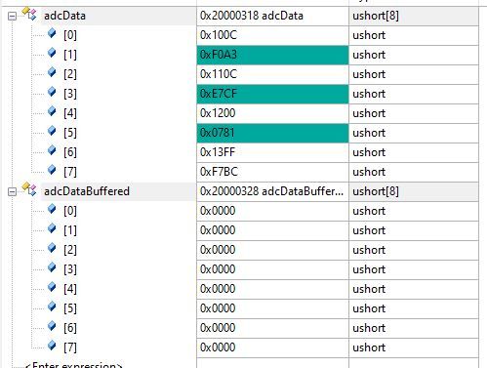This screenshot has height=368, width=487.
Task: Click the Enter expression field
Action: pyautogui.click(x=73, y=365)
